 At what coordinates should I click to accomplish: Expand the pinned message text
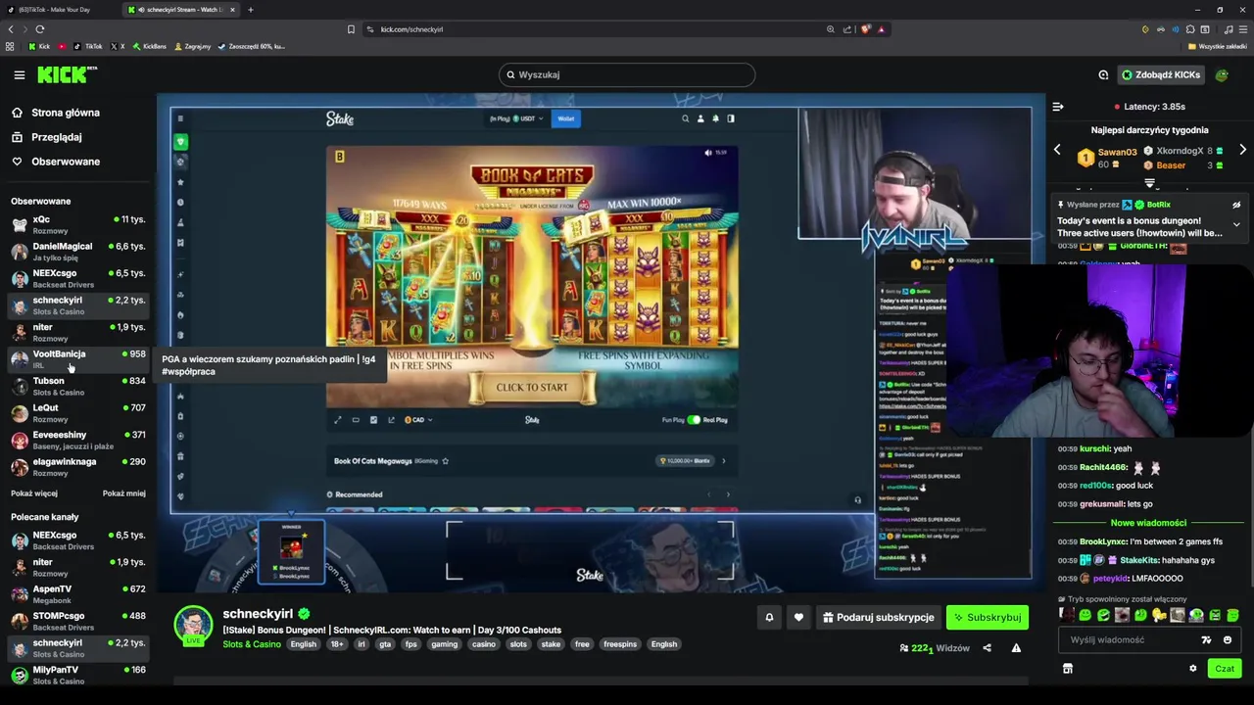1236,224
